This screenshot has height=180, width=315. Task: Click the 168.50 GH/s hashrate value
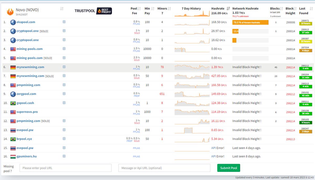click(x=218, y=22)
